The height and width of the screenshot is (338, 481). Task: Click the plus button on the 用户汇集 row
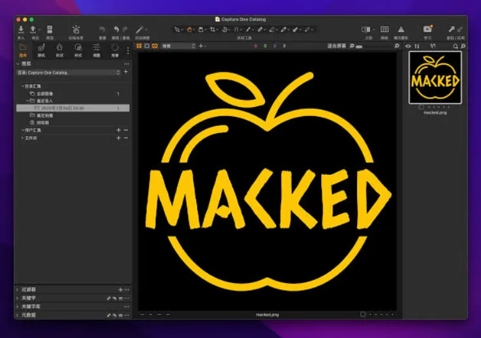pyautogui.click(x=118, y=130)
